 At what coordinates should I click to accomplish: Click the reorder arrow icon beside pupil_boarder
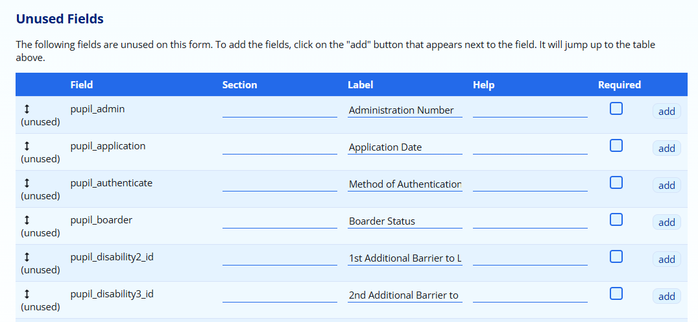coord(27,220)
